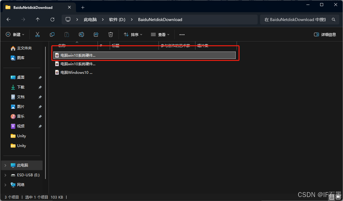Select 此电脑 in the navigation pane
This screenshot has height=201, width=343.
[x=22, y=165]
